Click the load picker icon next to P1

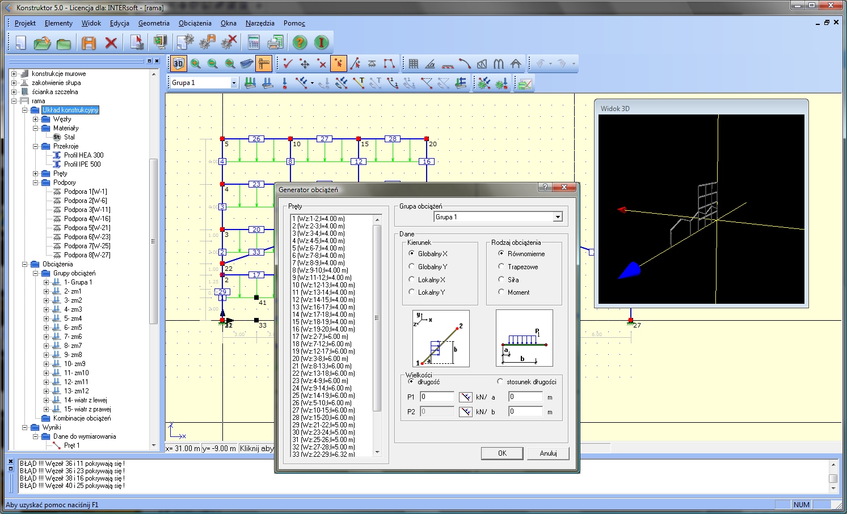[x=465, y=397]
